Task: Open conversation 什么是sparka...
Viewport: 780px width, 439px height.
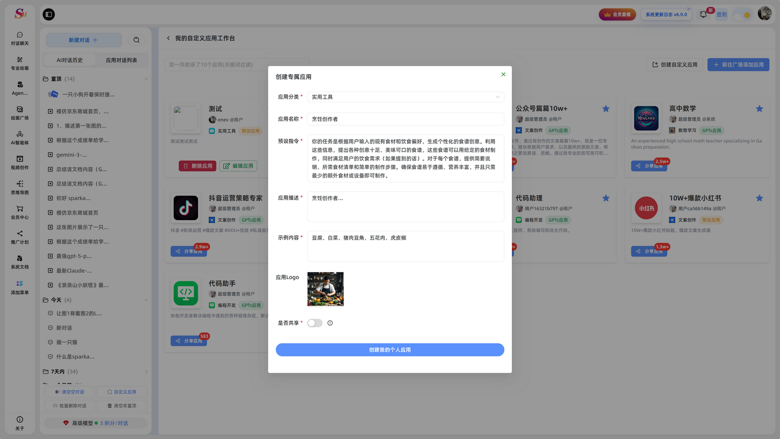Action: 75,357
